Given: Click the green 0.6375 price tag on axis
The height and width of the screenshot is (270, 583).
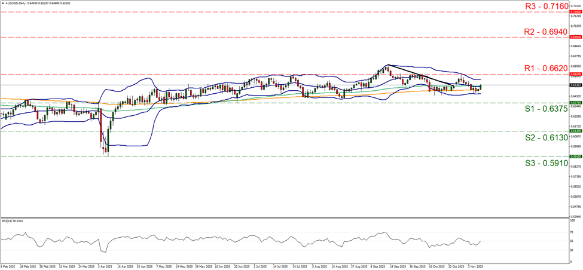Looking at the screenshot, I should click(575, 102).
